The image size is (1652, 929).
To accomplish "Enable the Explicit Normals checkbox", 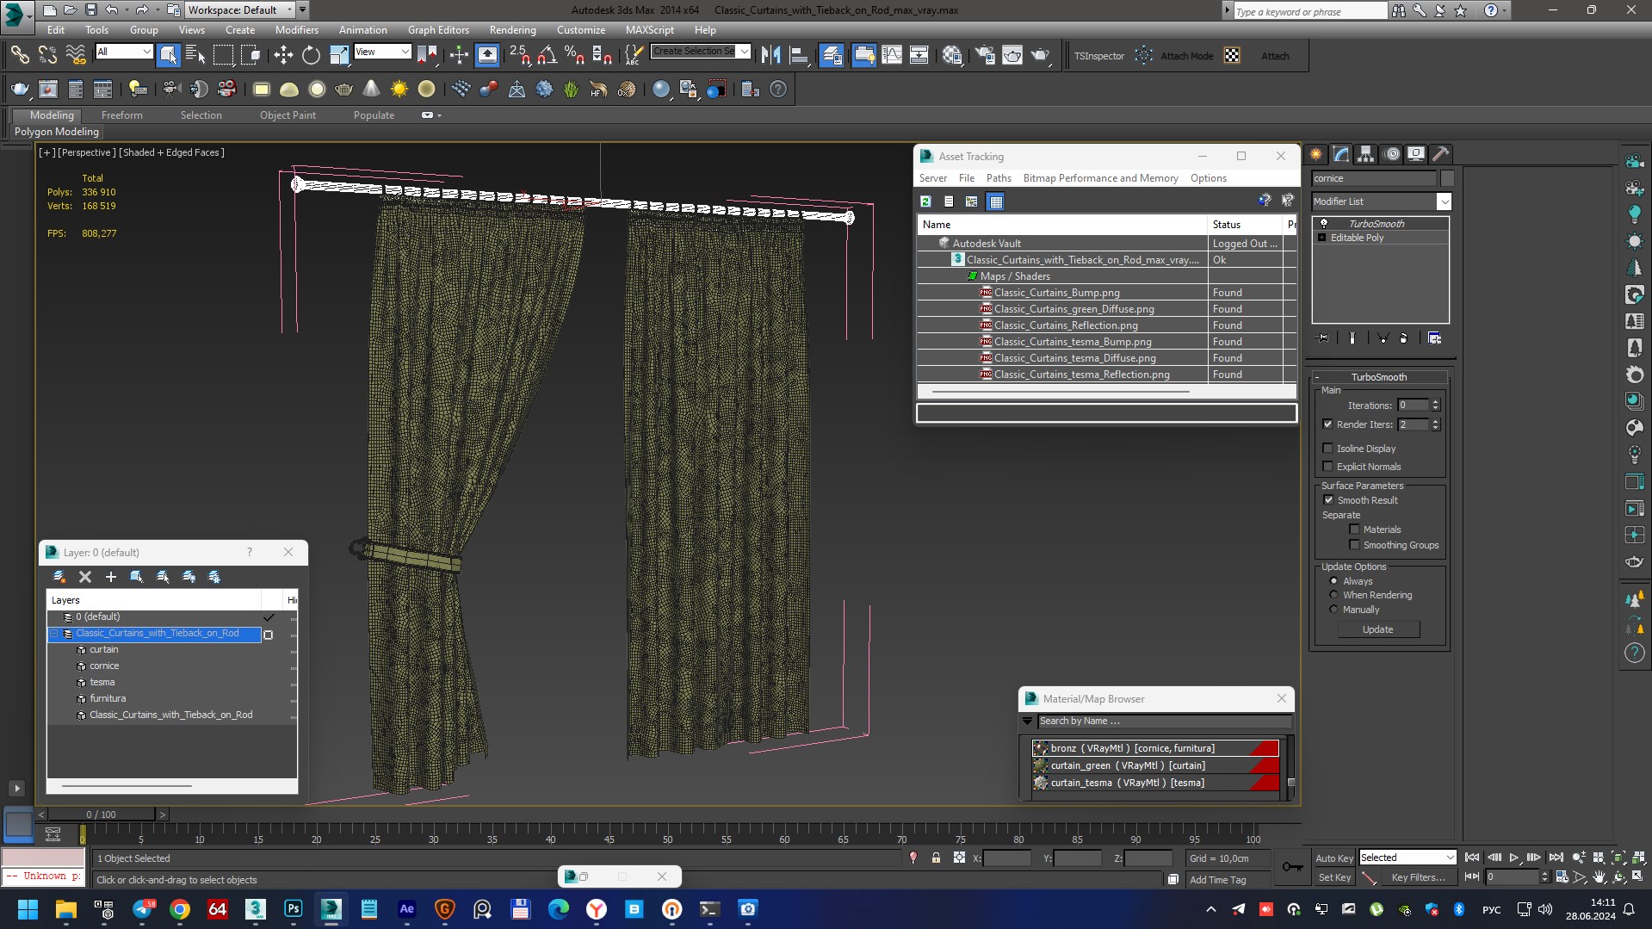I will coord(1327,467).
